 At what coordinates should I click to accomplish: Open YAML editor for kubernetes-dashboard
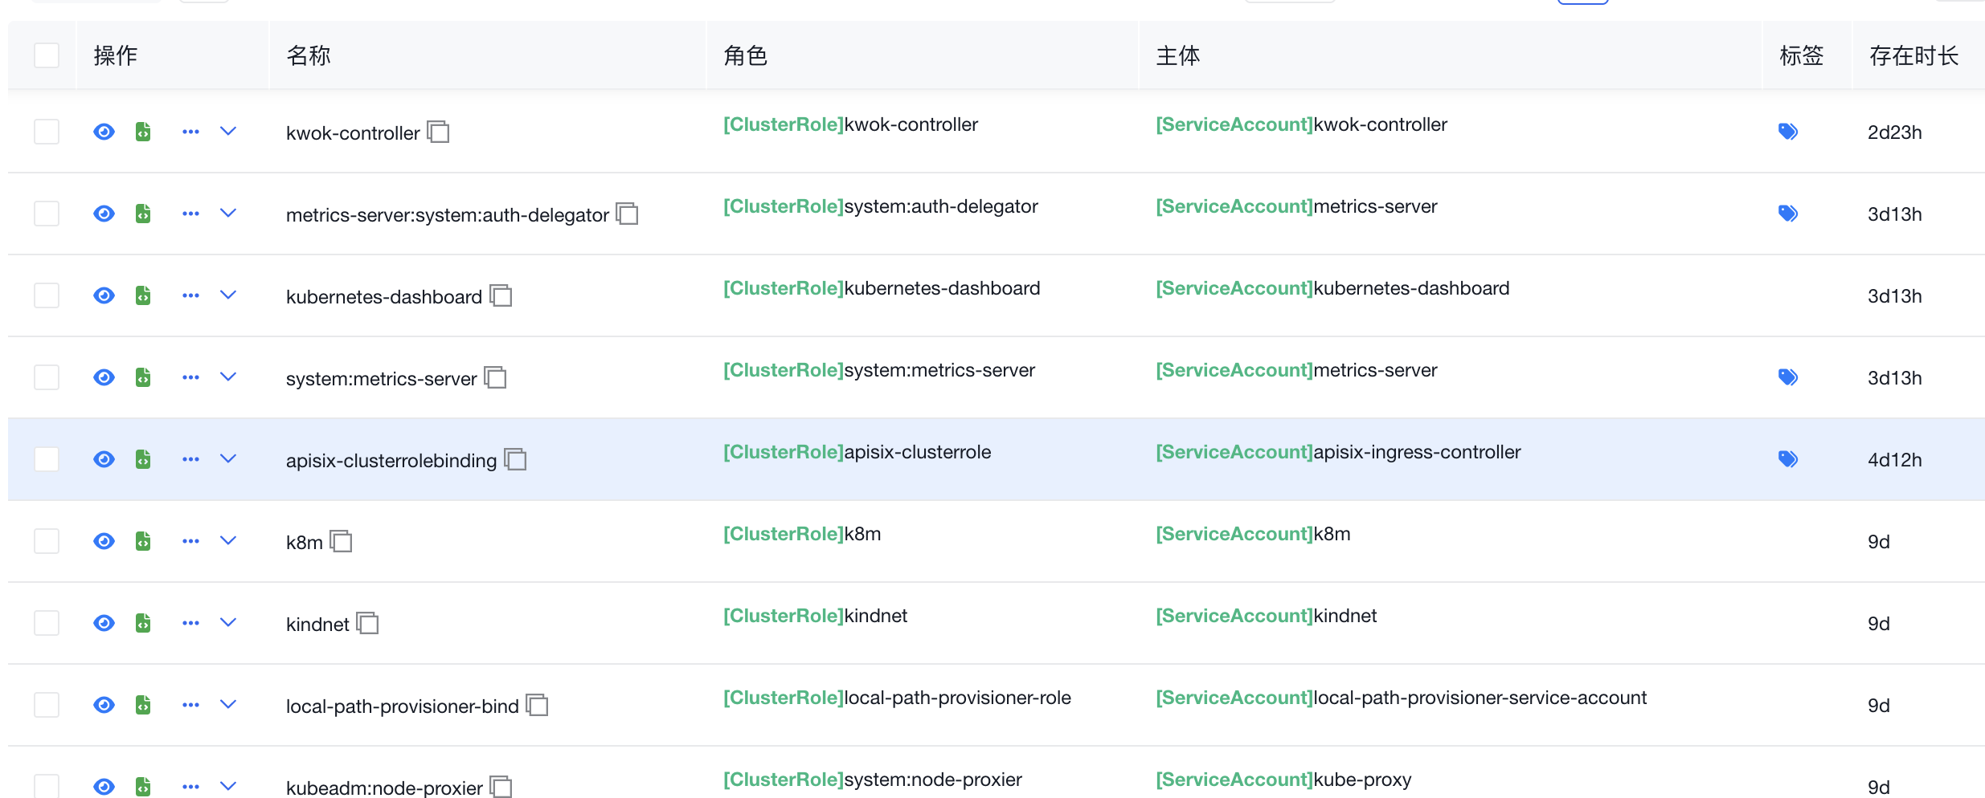pyautogui.click(x=143, y=295)
